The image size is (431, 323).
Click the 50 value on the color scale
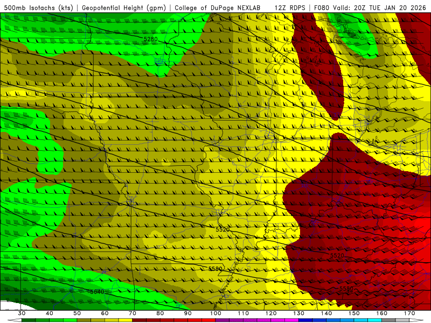[77, 313]
